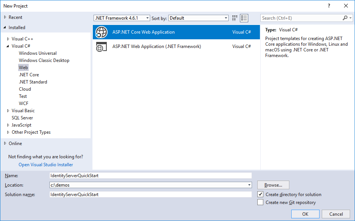
Task: Expand the Recent section
Action: point(5,17)
